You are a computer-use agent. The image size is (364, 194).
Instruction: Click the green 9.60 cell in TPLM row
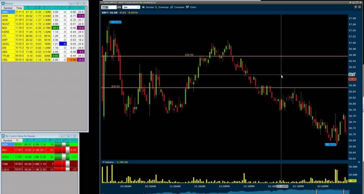(55, 56)
